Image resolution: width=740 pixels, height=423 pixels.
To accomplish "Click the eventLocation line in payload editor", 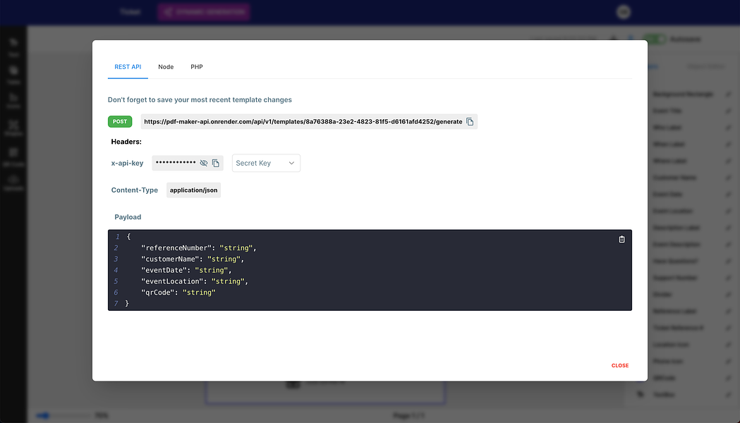I will [x=194, y=281].
